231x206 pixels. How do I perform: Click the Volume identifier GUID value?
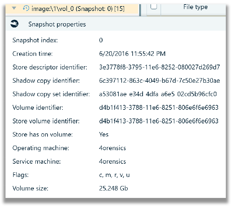(x=159, y=108)
